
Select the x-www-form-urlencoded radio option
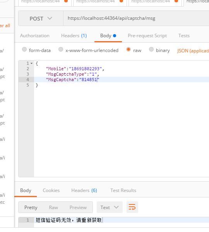(61, 49)
